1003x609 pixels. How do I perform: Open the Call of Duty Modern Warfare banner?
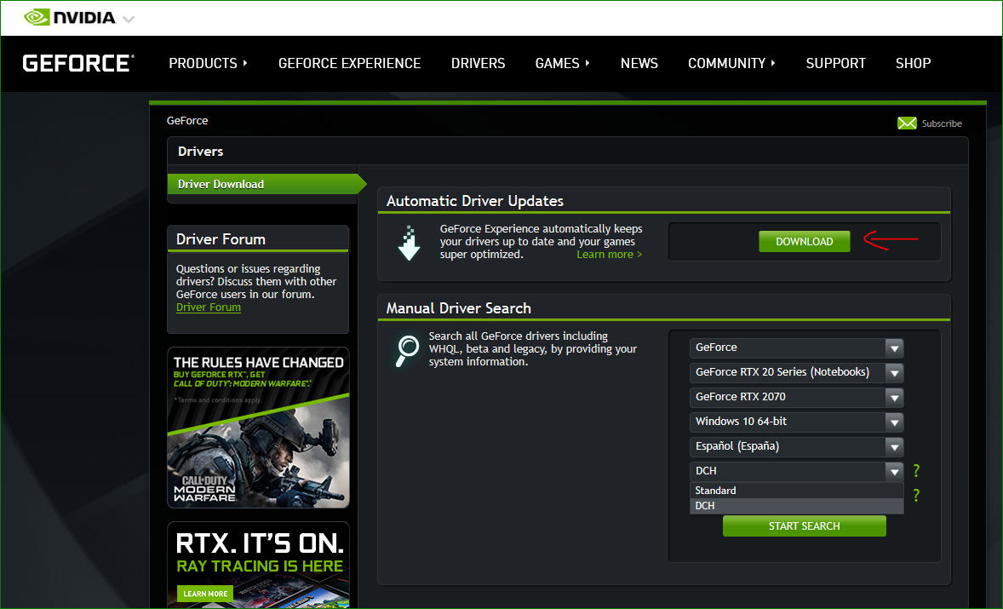point(259,428)
